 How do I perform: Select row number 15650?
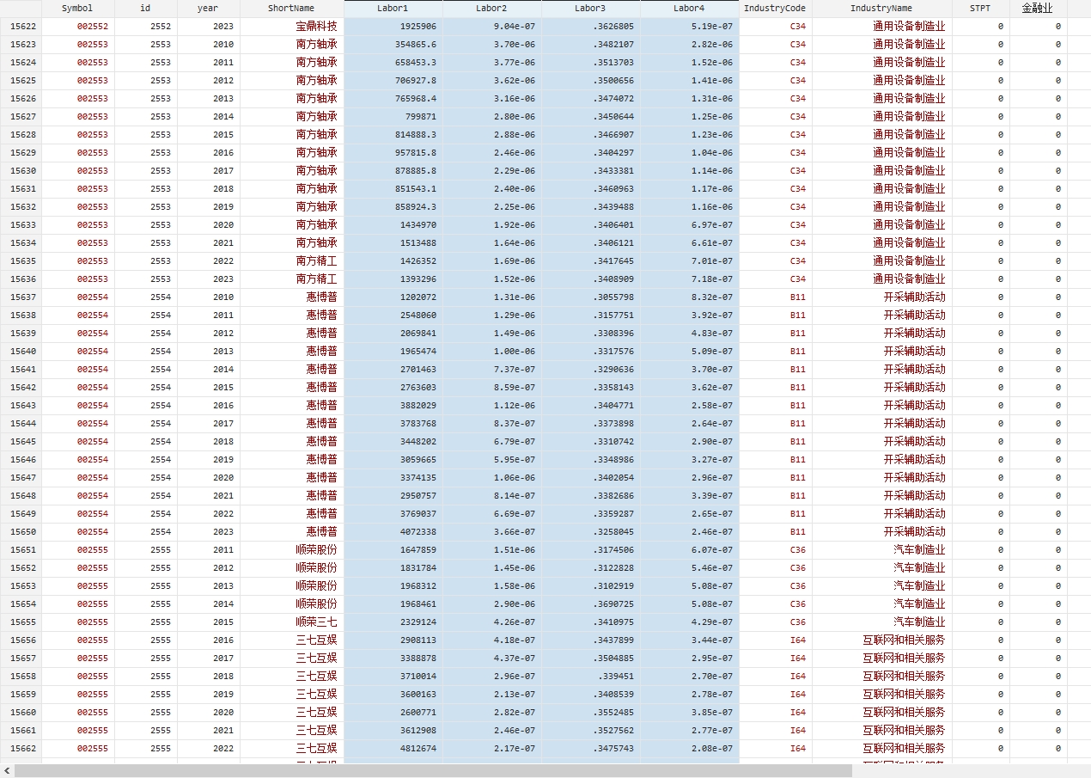[x=23, y=532]
